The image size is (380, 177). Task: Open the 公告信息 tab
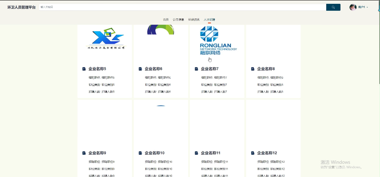(178, 20)
